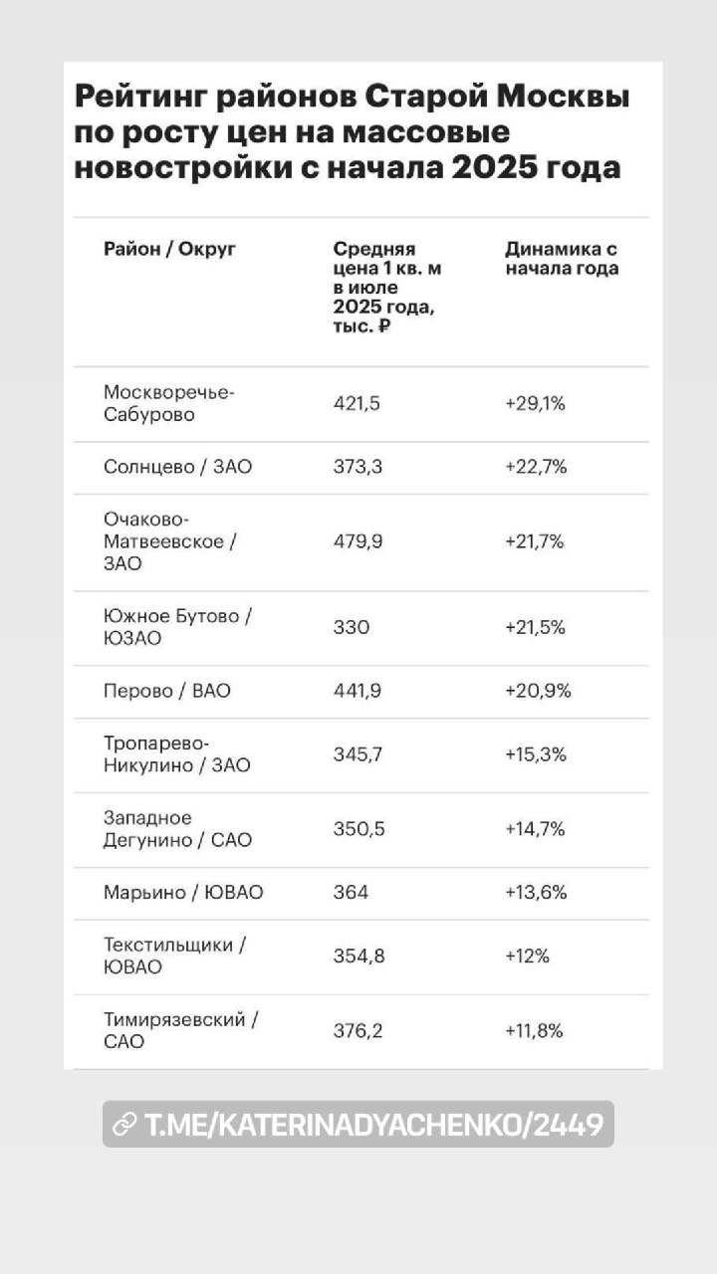Click the 479,9 price value
717x1274 pixels.
click(x=358, y=542)
